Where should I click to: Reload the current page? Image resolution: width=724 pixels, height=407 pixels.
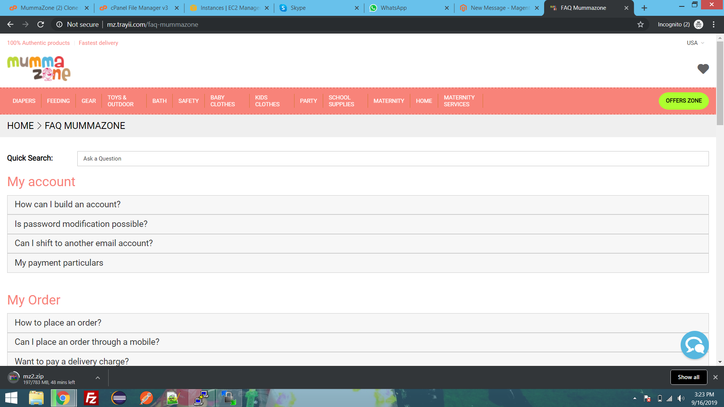41,24
